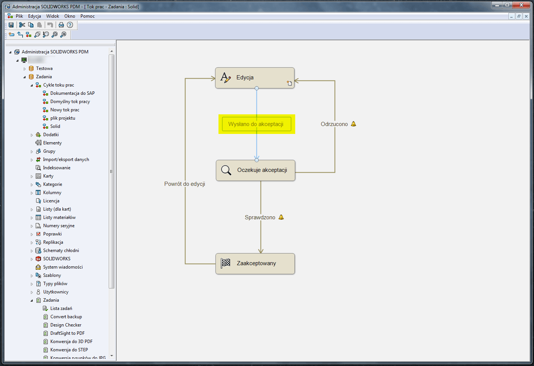Click the new-state creation icon in workflow toolbar
The image size is (534, 366).
[x=11, y=35]
